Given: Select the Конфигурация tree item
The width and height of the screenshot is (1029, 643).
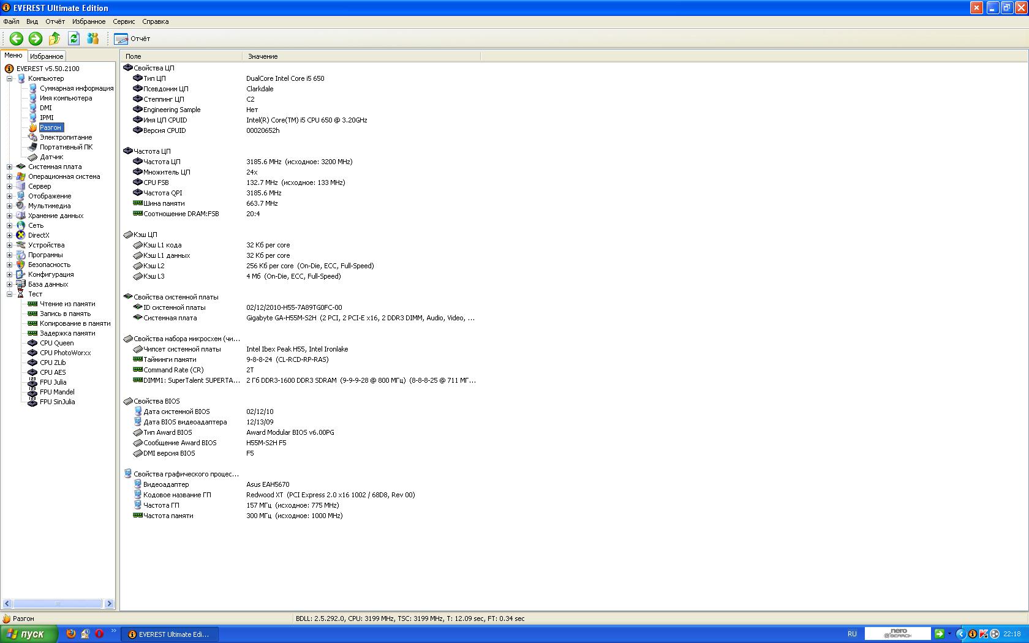Looking at the screenshot, I should [x=51, y=274].
